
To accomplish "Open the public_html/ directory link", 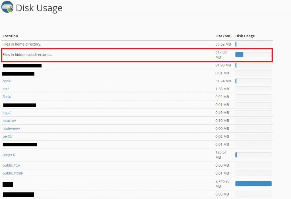I will tap(13, 173).
